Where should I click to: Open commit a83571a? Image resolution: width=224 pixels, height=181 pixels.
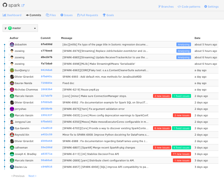(x=46, y=154)
